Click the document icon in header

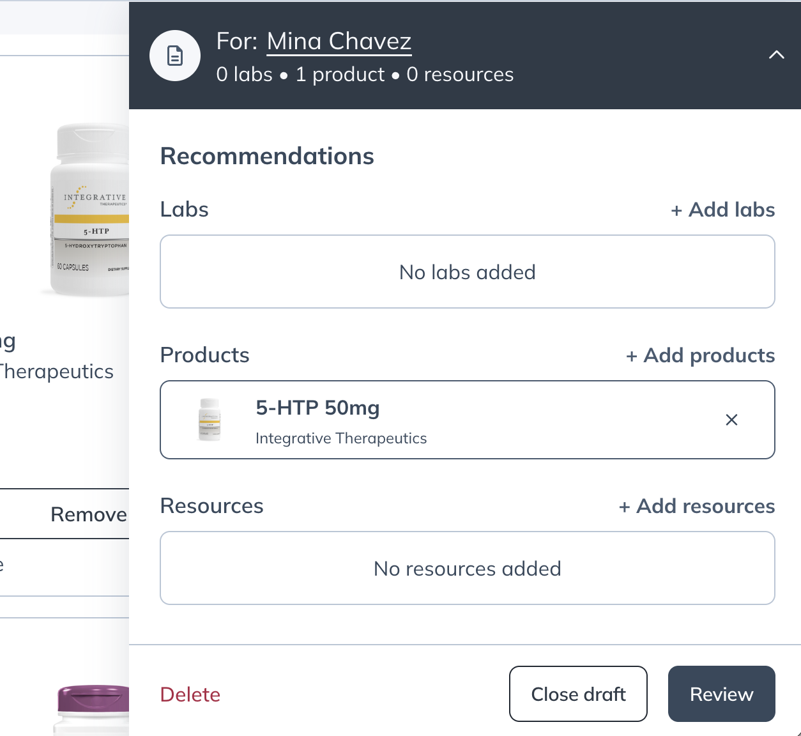point(174,56)
